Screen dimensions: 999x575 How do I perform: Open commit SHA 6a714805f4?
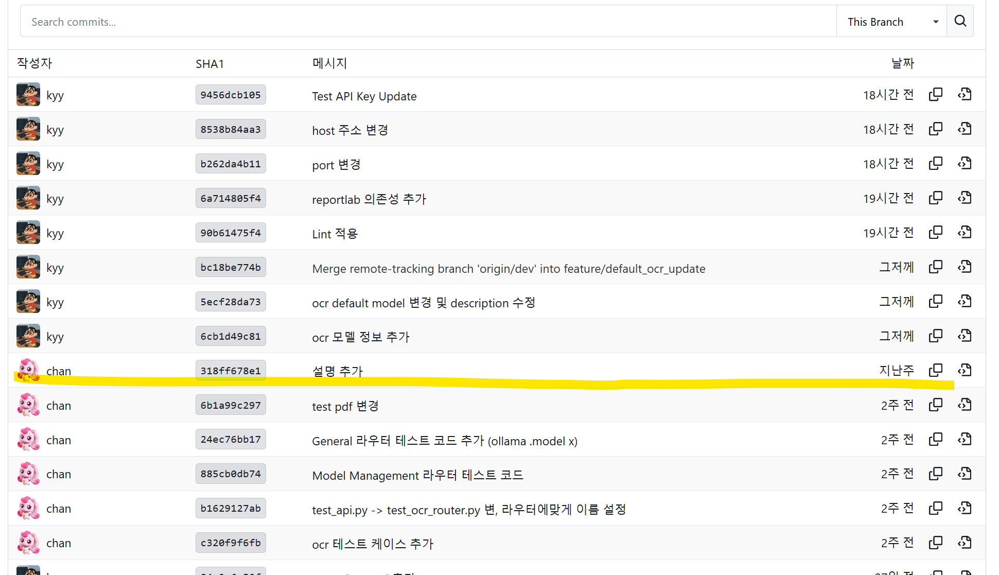(x=231, y=198)
